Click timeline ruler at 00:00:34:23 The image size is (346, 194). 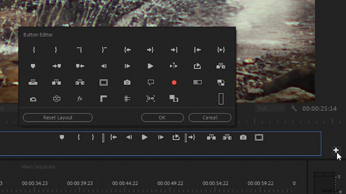coord(35,183)
